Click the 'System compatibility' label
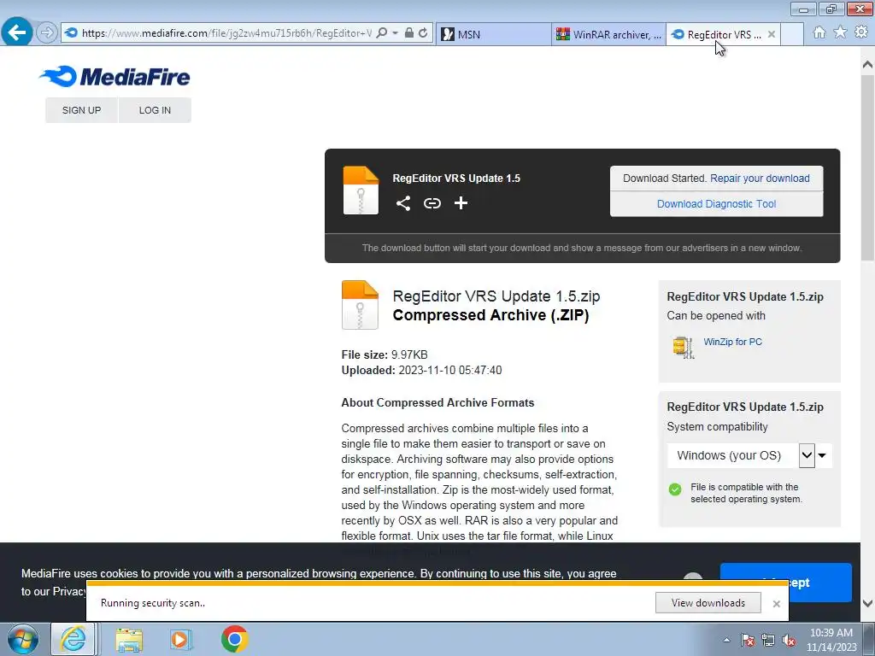 click(717, 427)
